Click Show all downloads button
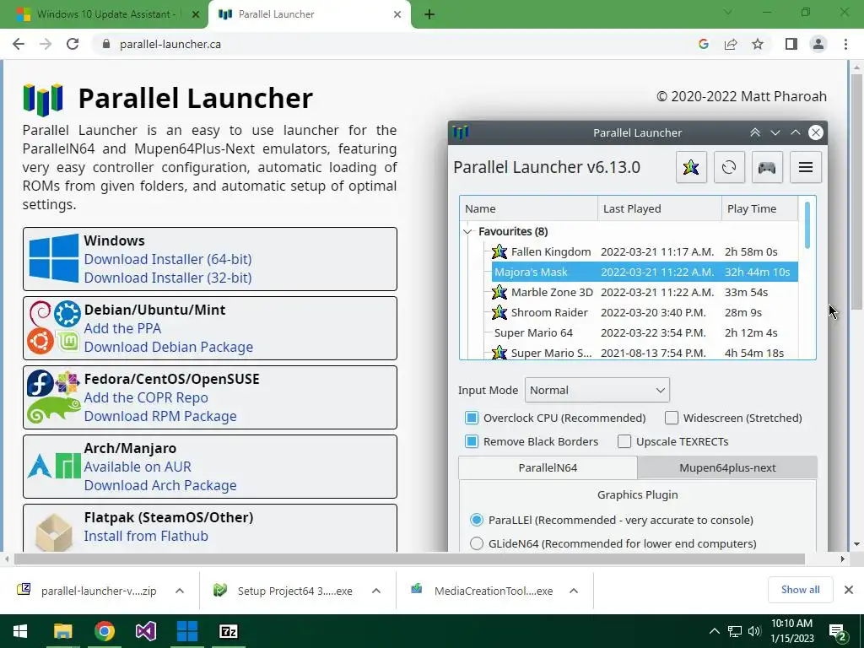864x648 pixels. (x=800, y=590)
